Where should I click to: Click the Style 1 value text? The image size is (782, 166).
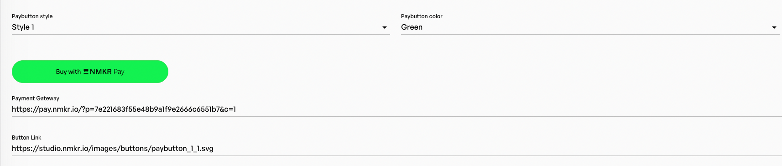[x=23, y=27]
